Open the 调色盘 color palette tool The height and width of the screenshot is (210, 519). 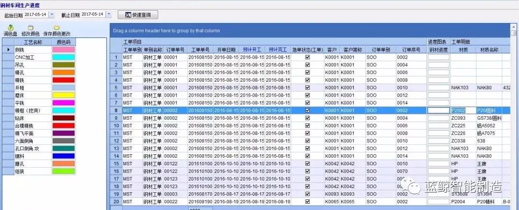11,28
